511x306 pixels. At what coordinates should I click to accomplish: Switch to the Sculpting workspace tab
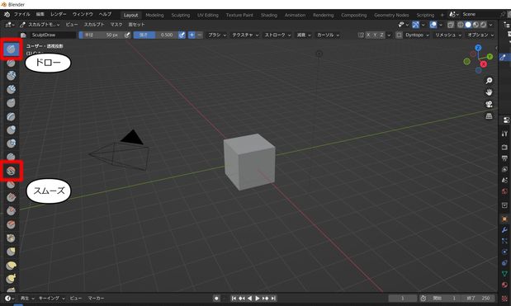click(181, 15)
